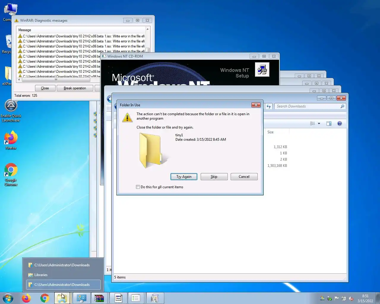The image size is (380, 304).
Task: Click the Skip button
Action: 214,177
